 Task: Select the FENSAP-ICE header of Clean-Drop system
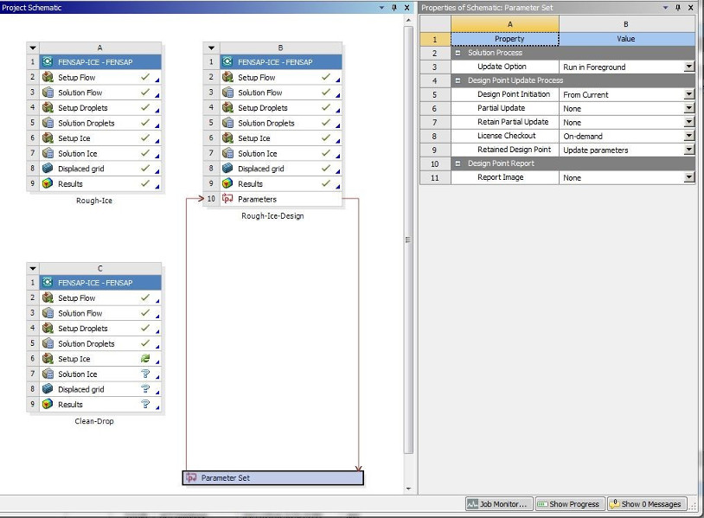point(98,281)
